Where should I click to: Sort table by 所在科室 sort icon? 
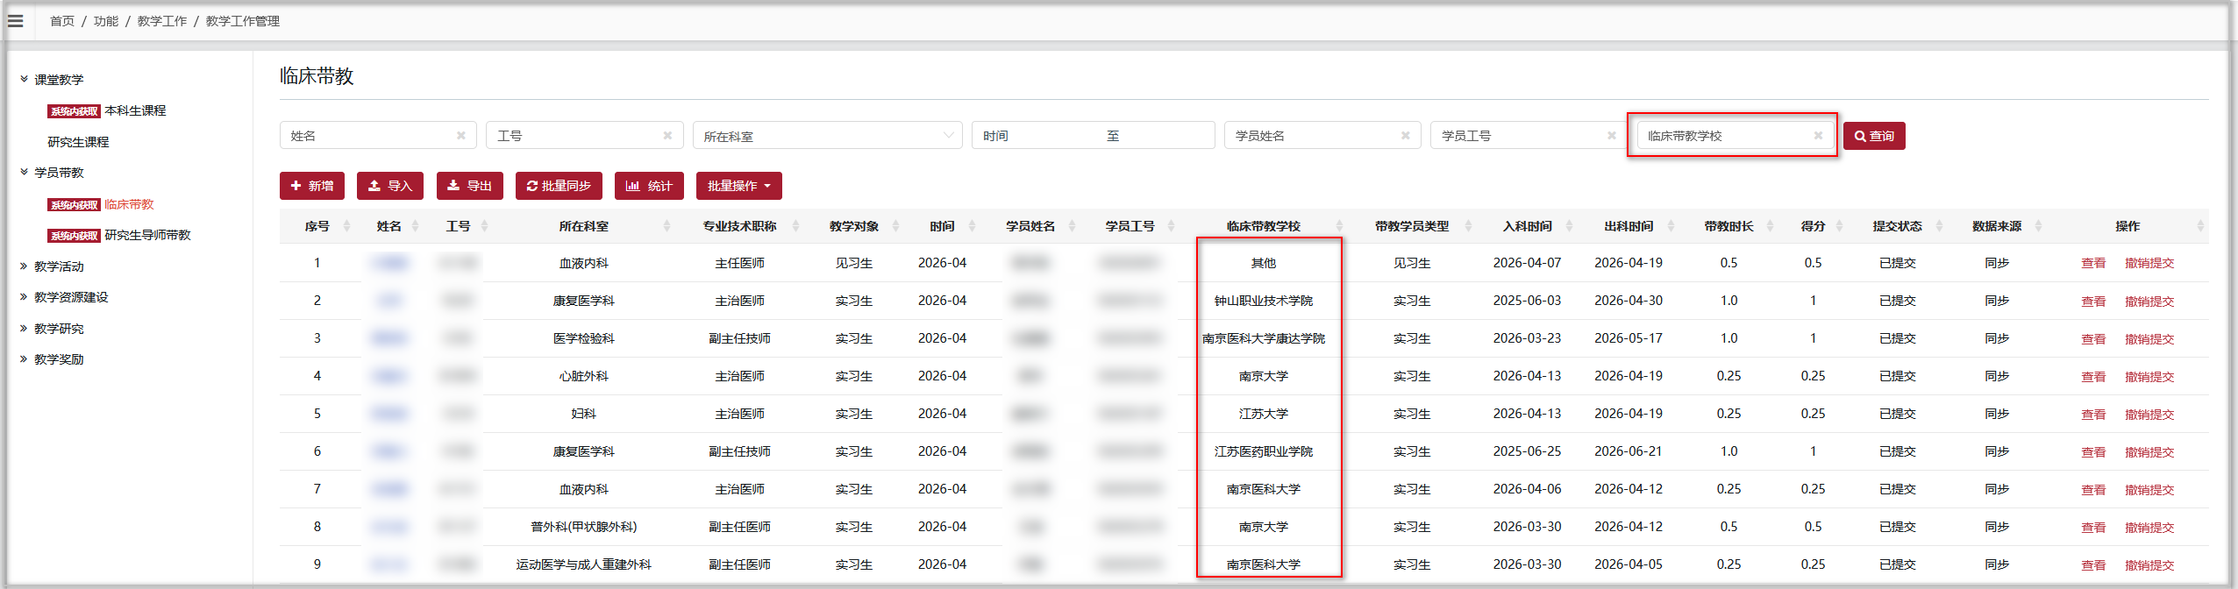pyautogui.click(x=666, y=226)
